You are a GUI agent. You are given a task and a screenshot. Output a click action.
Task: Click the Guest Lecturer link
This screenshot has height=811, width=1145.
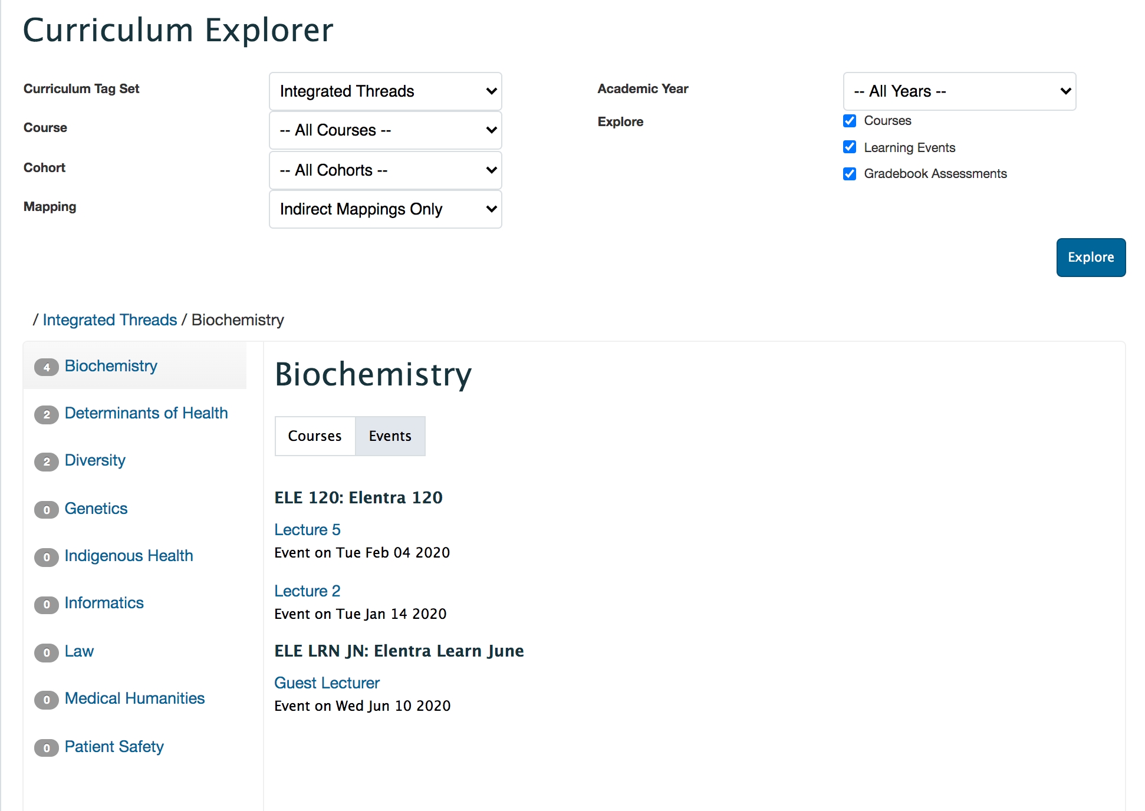coord(327,683)
